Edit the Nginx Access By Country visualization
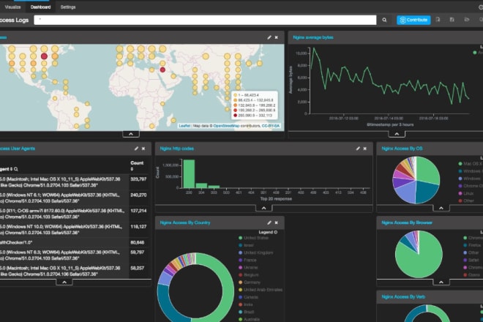Image resolution: width=483 pixels, height=322 pixels. coord(269,222)
